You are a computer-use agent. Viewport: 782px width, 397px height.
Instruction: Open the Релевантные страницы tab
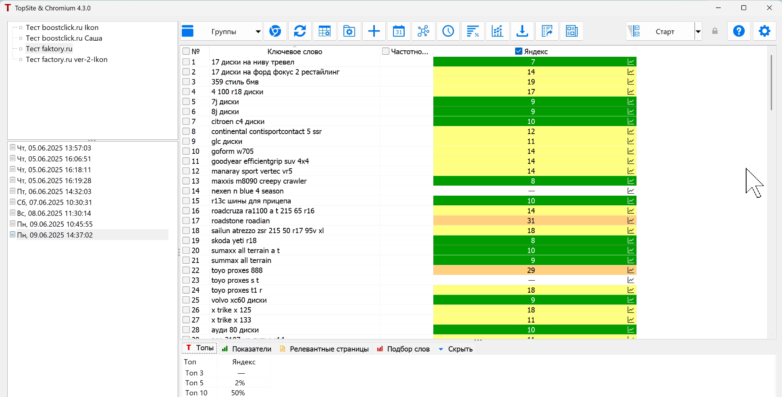(324, 349)
